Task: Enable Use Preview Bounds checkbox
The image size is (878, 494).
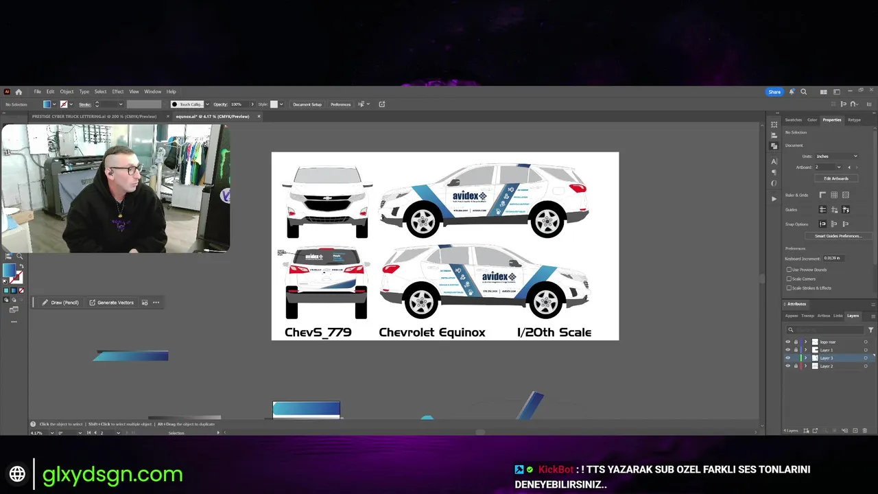Action: (x=789, y=270)
